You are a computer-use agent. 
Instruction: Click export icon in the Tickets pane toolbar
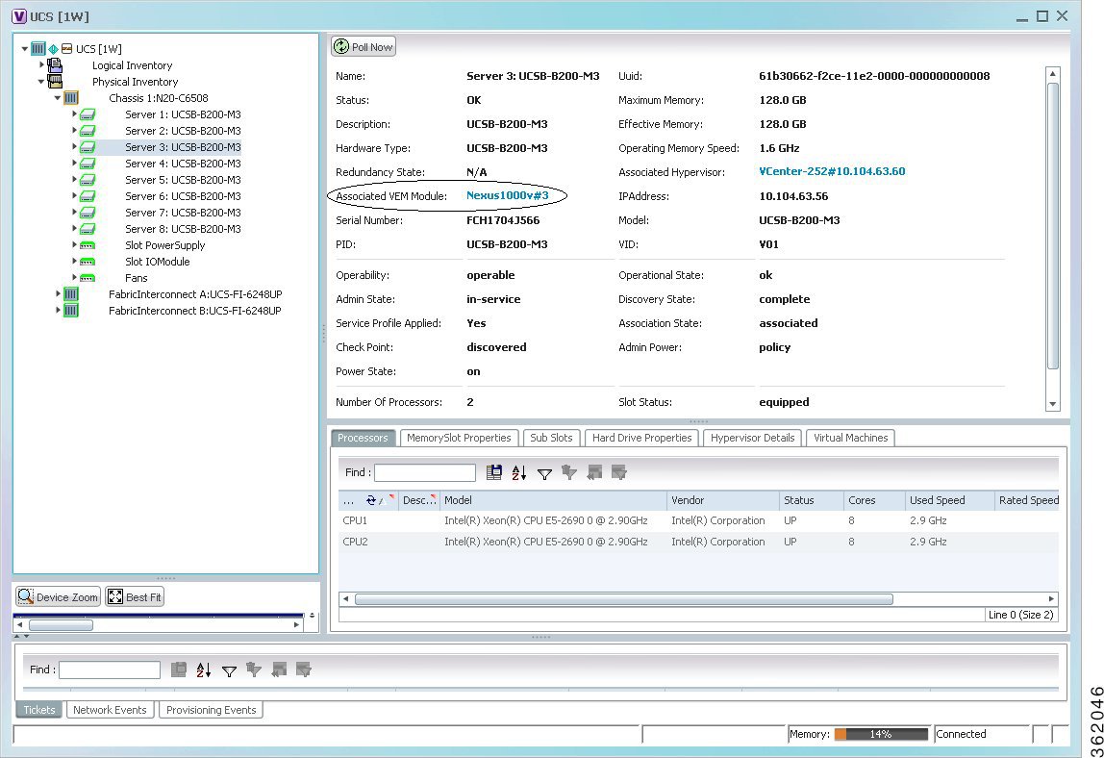click(x=179, y=670)
